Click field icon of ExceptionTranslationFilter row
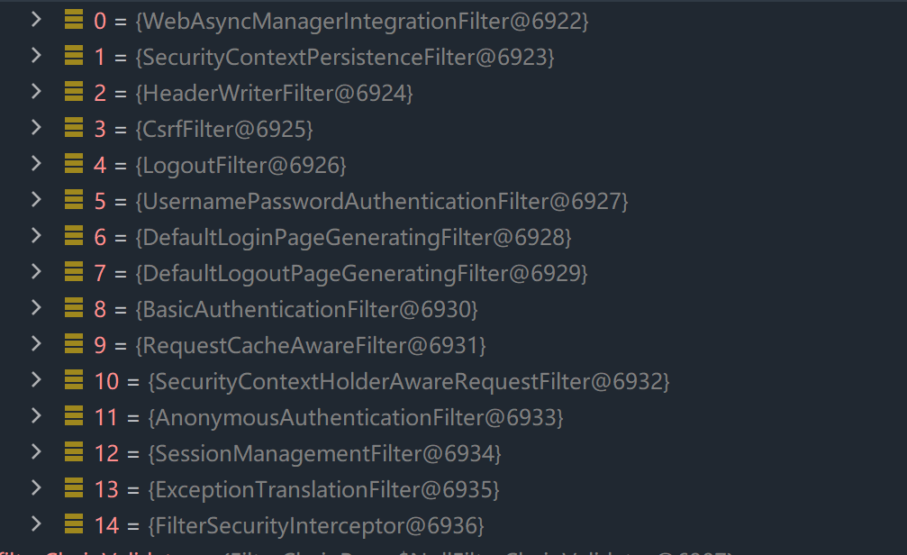This screenshot has width=907, height=555. pyautogui.click(x=73, y=488)
